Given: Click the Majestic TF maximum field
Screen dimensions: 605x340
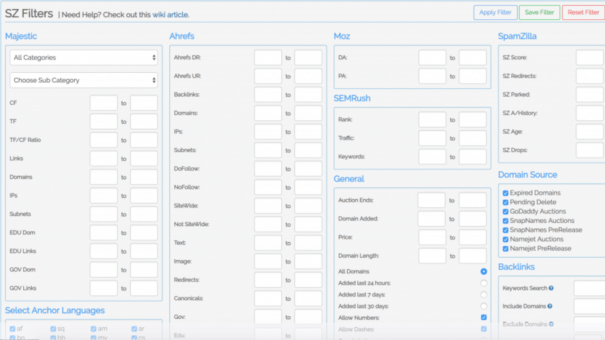Looking at the screenshot, I should [x=144, y=121].
